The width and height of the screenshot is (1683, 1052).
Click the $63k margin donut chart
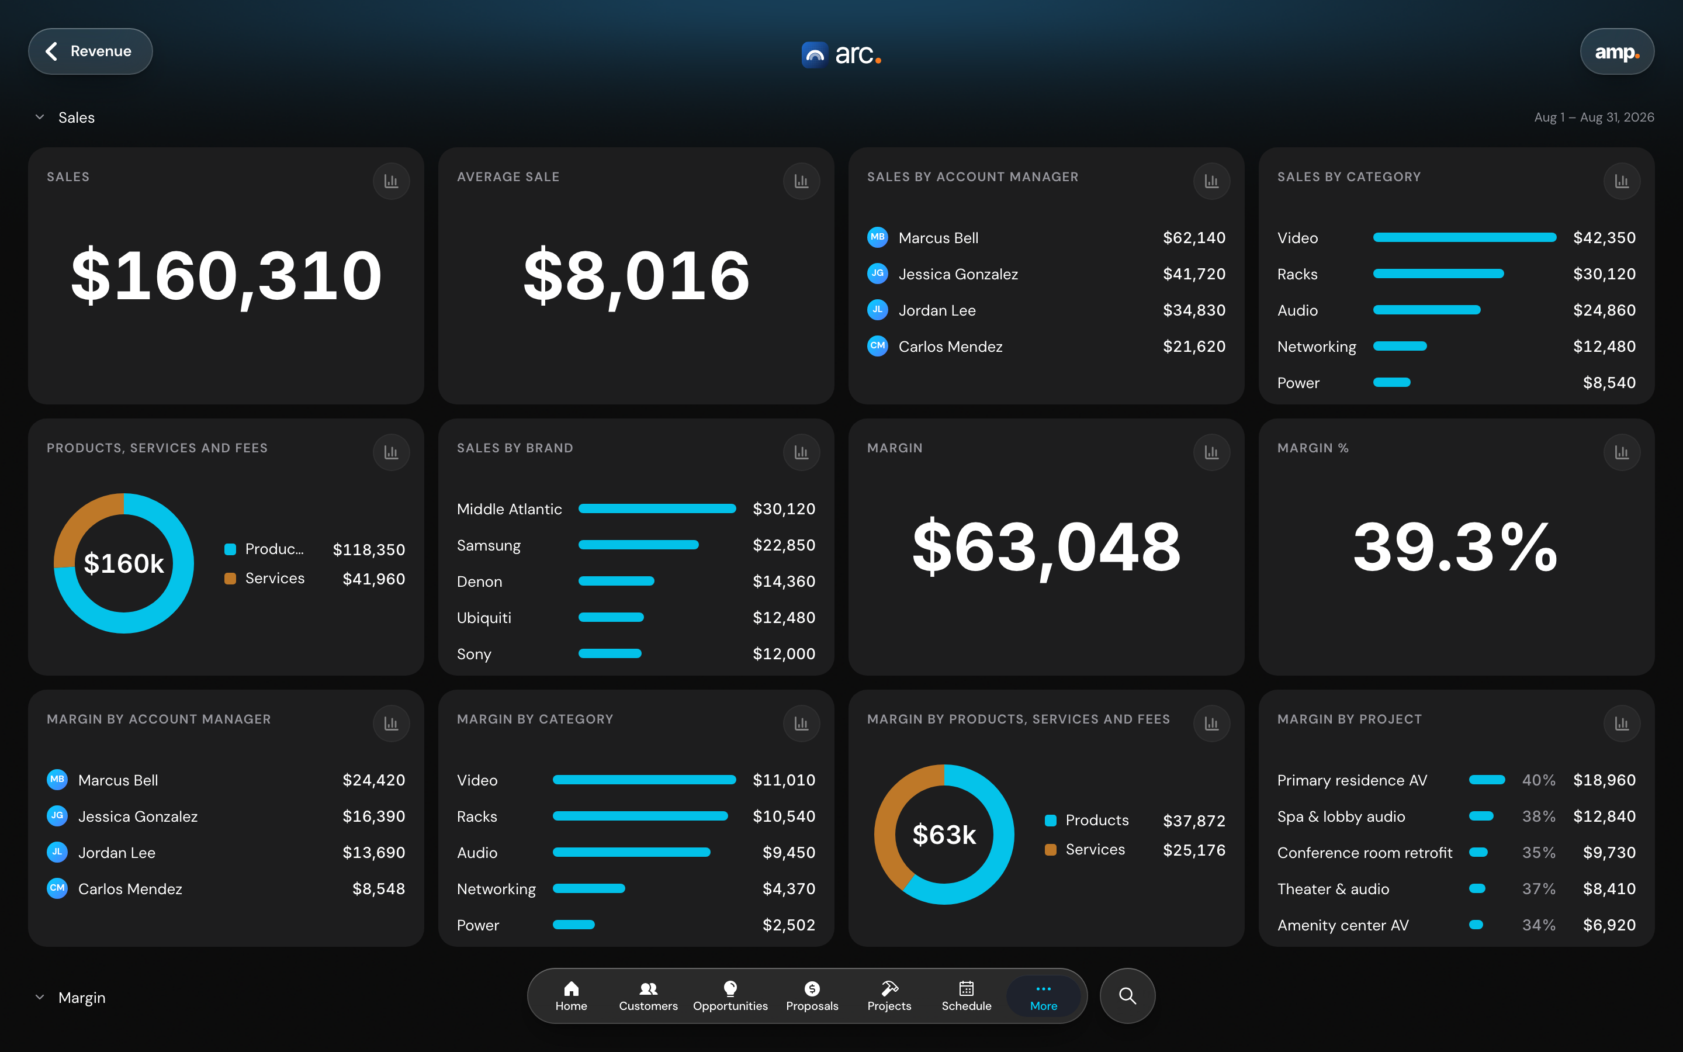944,834
